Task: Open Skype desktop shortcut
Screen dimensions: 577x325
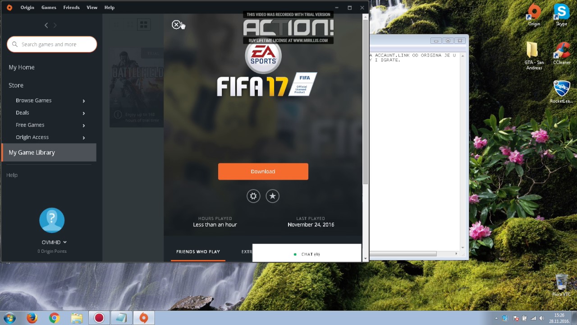Action: pos(562,15)
